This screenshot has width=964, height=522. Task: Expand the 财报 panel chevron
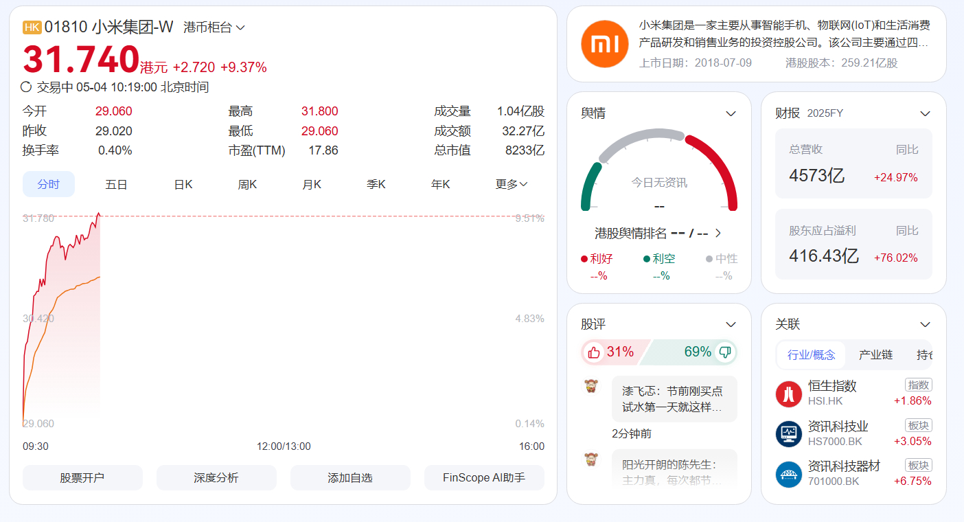tap(925, 113)
